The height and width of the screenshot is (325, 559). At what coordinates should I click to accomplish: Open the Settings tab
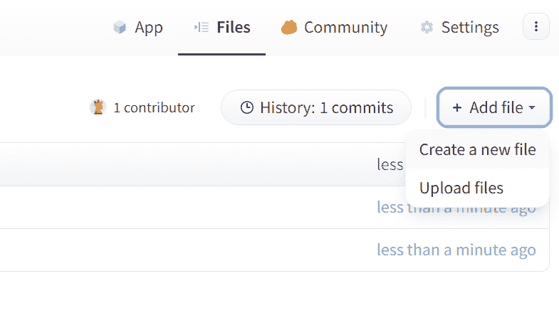point(470,28)
